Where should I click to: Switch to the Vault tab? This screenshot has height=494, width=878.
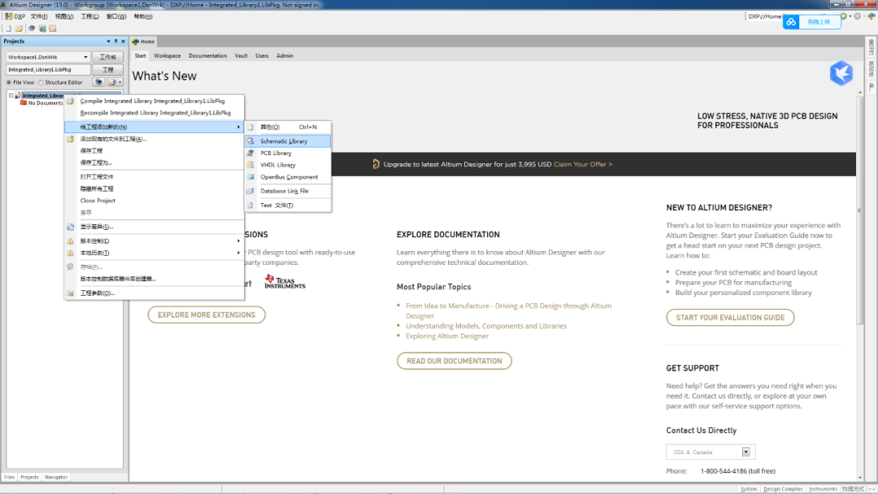(x=241, y=56)
